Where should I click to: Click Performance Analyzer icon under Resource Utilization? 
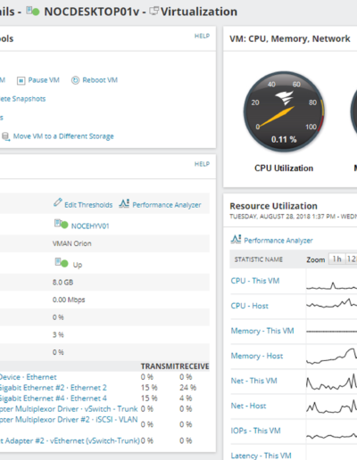236,239
